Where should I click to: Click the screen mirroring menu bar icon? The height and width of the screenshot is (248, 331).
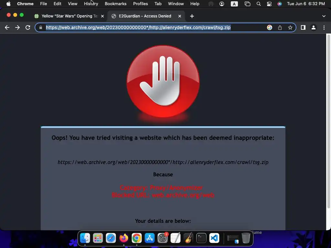coord(247,4)
